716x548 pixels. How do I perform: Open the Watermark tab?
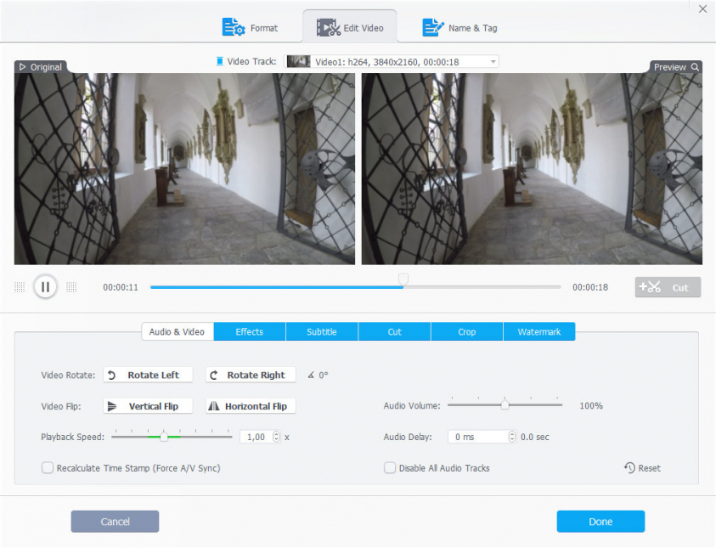[538, 331]
